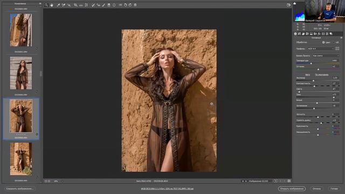Open the Профиль ACR 4.4 dropdown
345x194 pixels.
(321, 48)
